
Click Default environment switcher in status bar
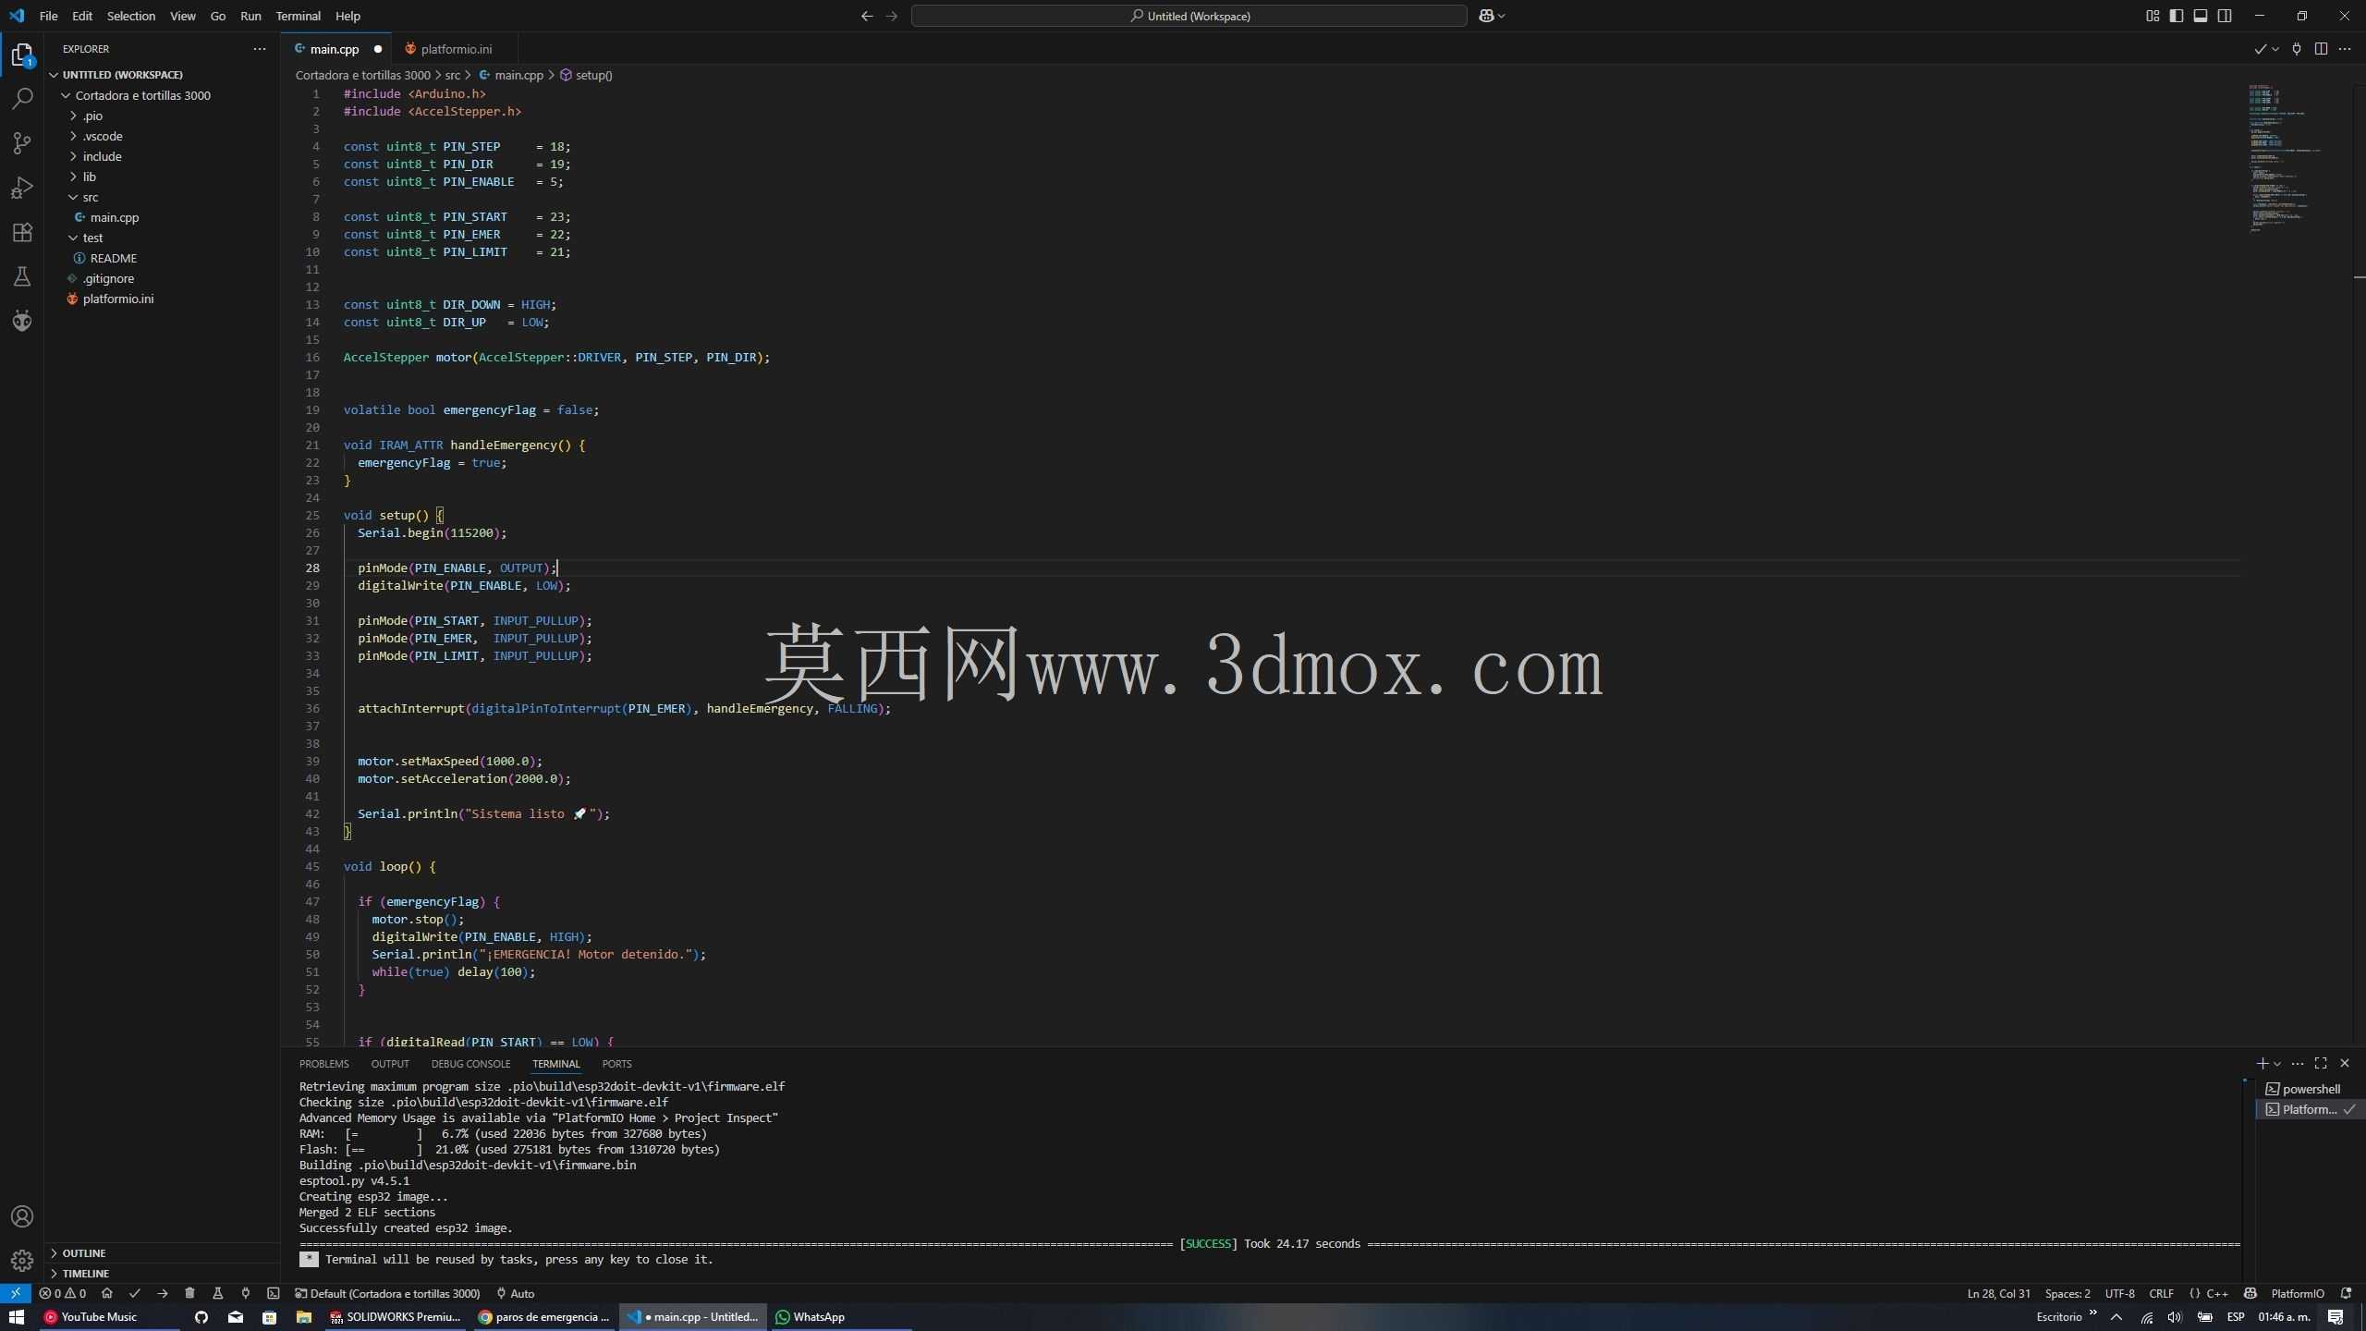click(x=387, y=1293)
